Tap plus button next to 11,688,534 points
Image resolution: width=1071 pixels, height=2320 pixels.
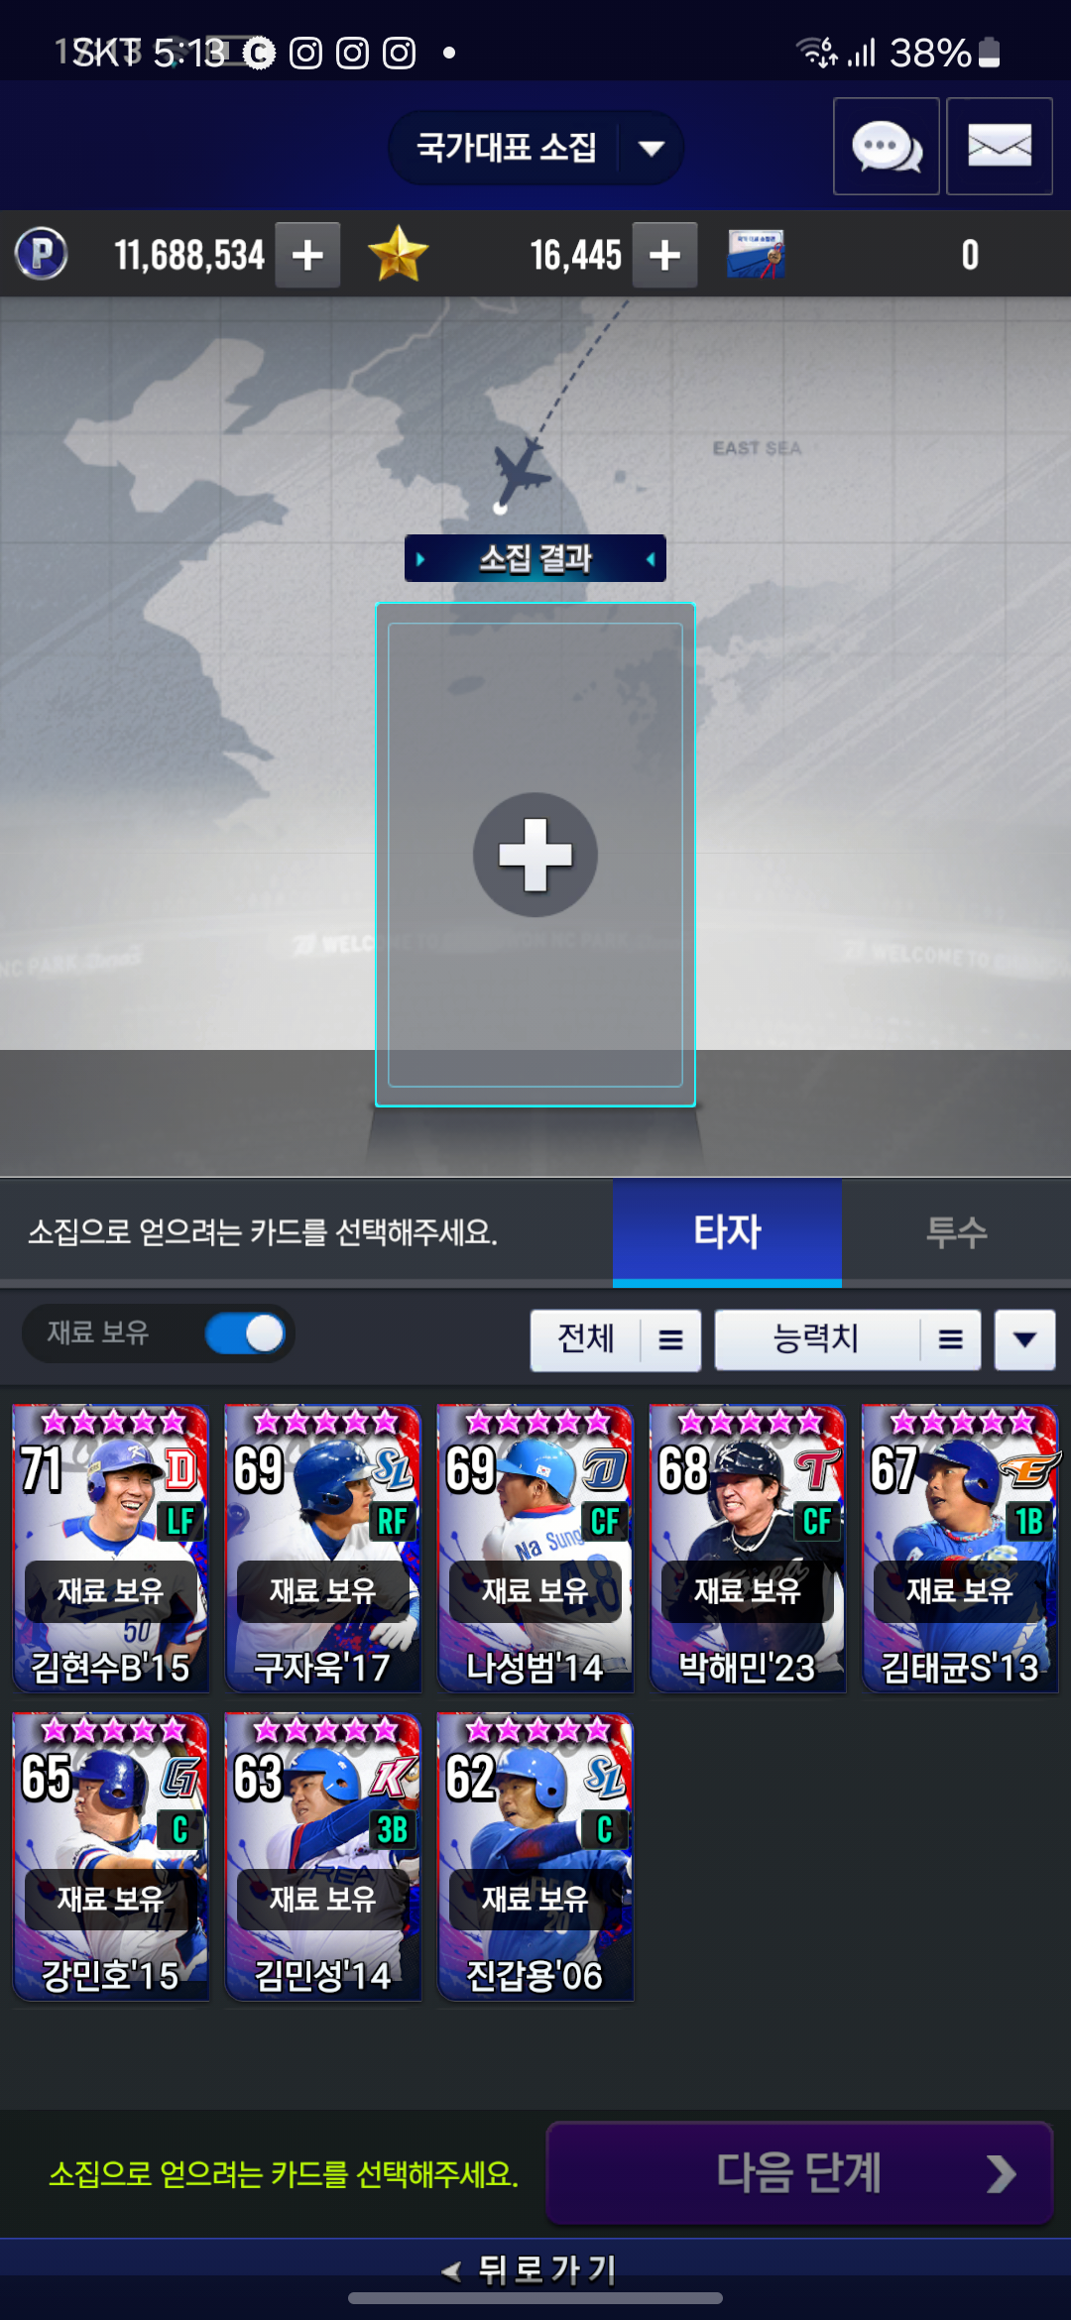point(307,255)
